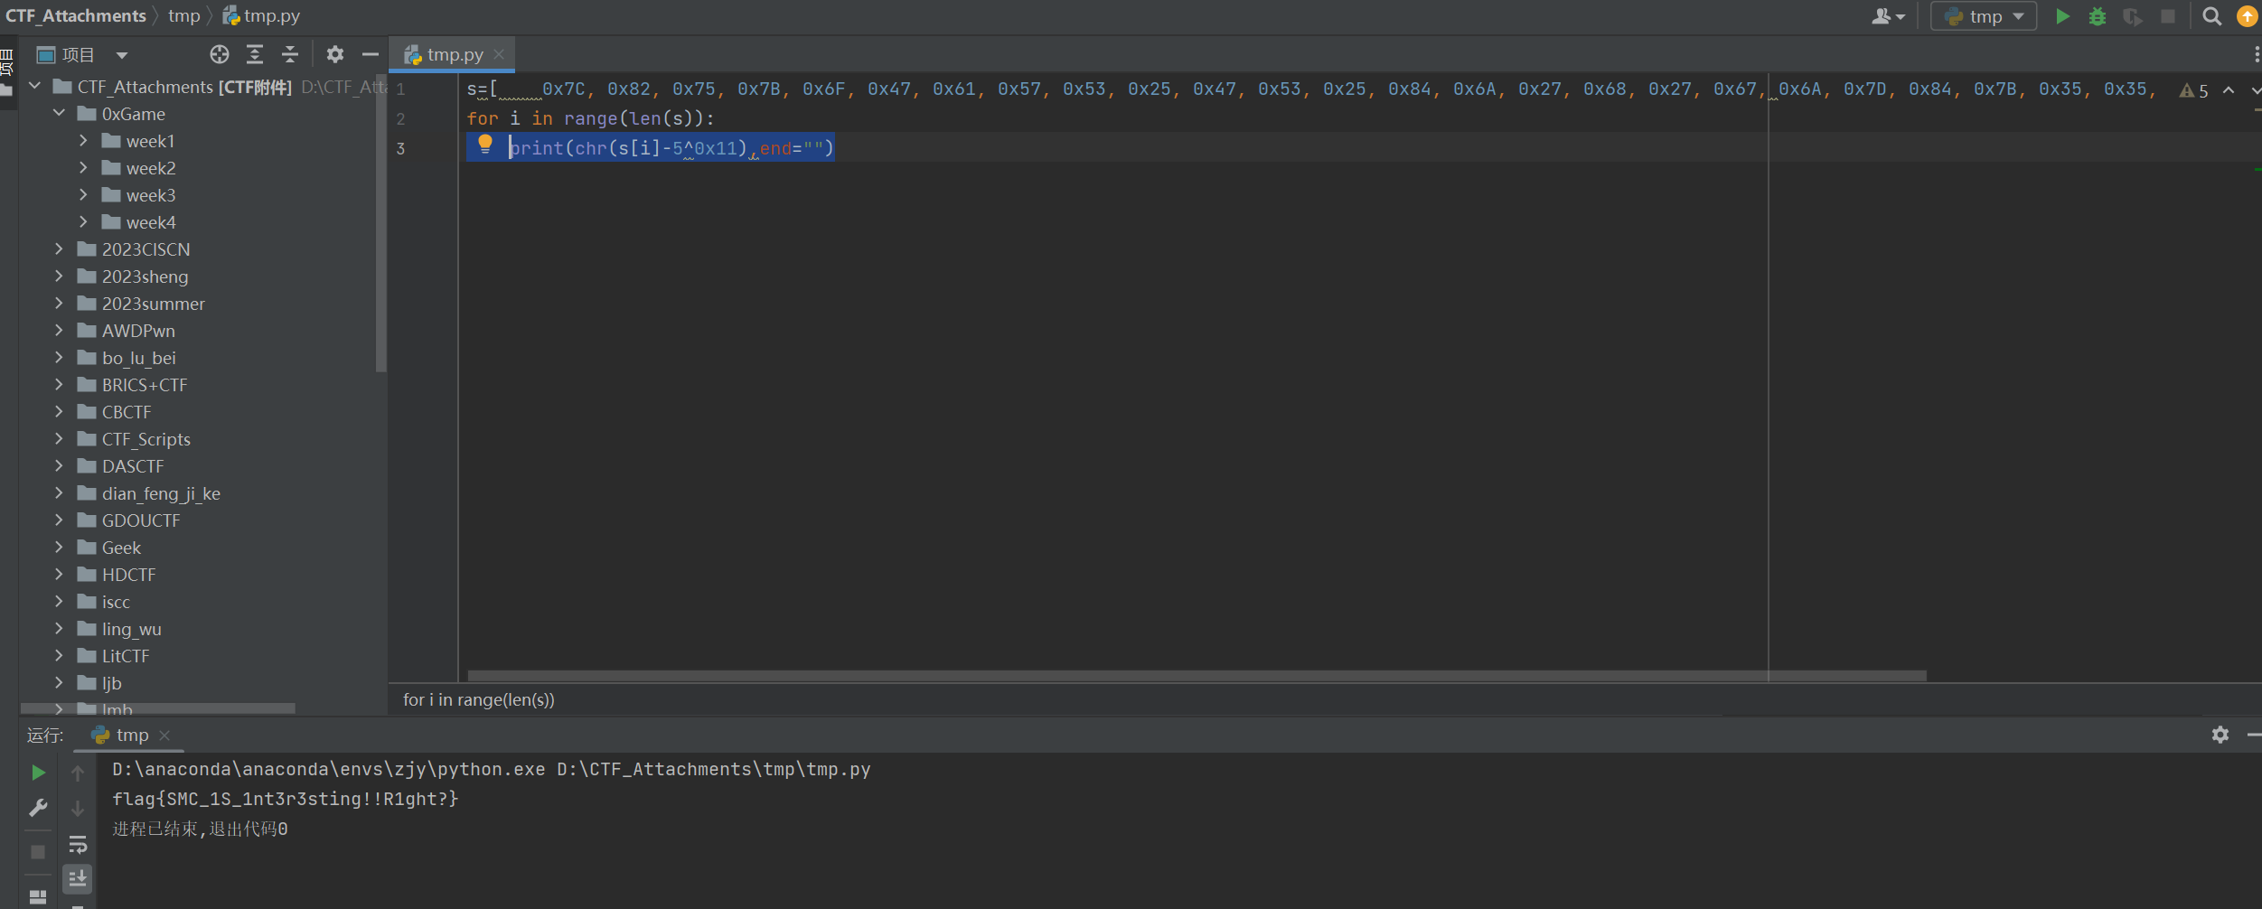
Task: Open project panel settings gear
Action: pos(334,54)
